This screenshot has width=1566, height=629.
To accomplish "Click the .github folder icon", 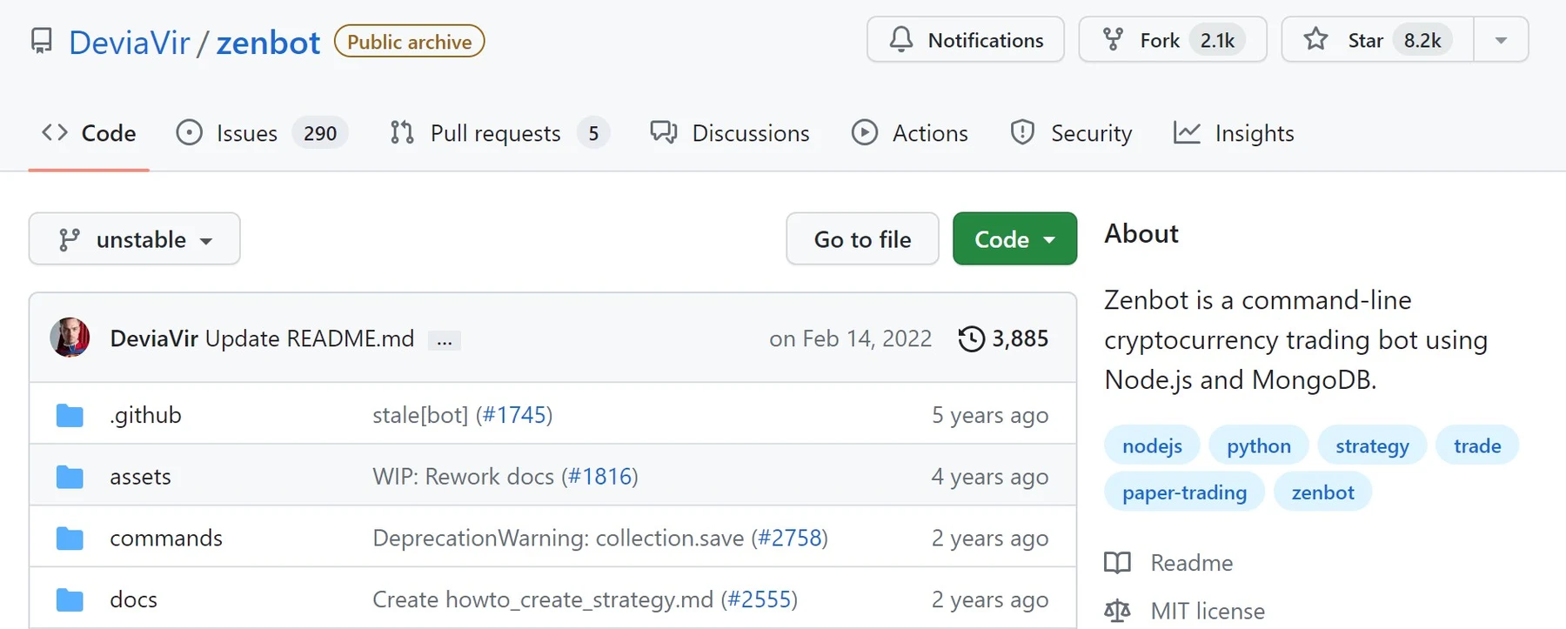I will 70,416.
